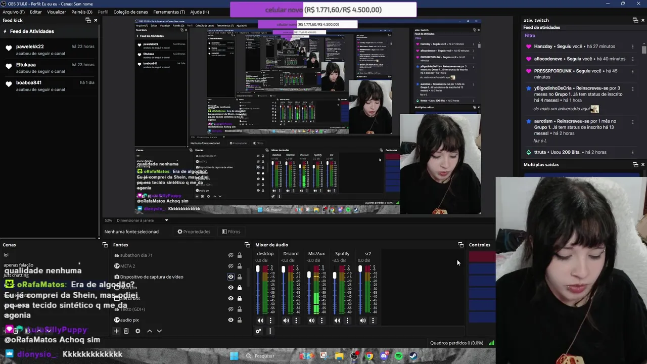Screen dimensions: 647x364
Task: Open audio mixer dock options menu
Action: [270, 331]
